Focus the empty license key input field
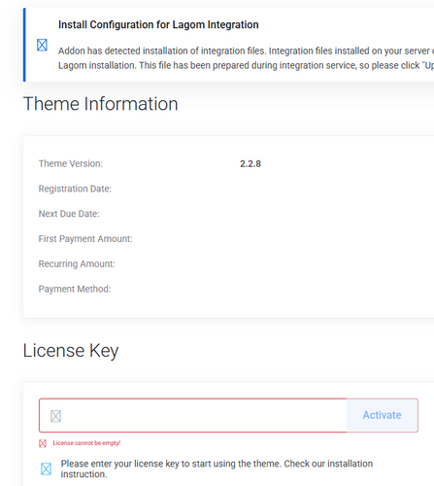 click(193, 415)
